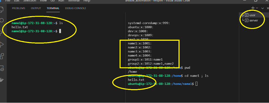This screenshot has height=103, width=269.
Task: Click the name1 prompt line containing ls
Action: click(37, 23)
